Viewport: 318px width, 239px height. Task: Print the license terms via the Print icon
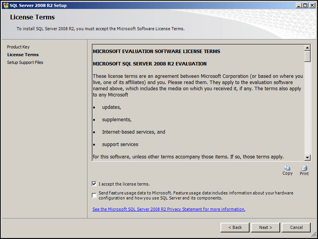[x=304, y=168]
